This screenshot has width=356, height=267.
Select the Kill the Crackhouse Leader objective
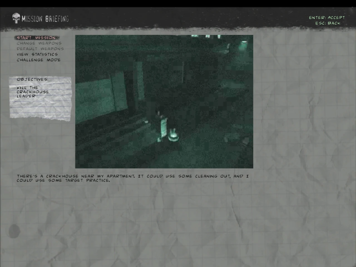tap(32, 92)
